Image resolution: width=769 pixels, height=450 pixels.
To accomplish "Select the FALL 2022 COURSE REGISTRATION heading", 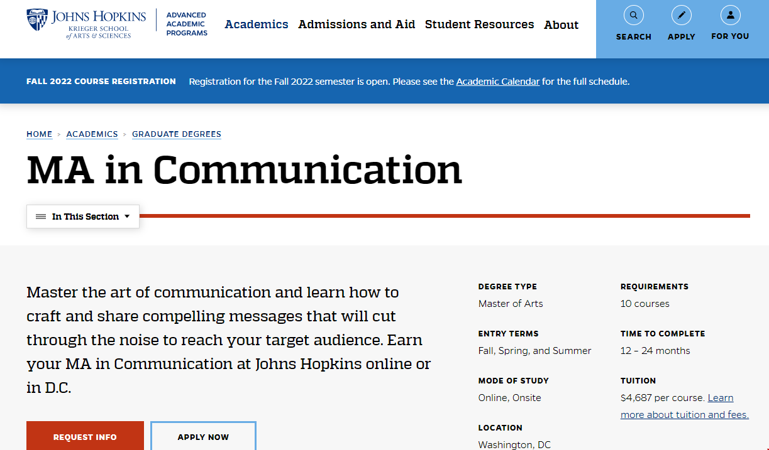I will click(x=101, y=81).
